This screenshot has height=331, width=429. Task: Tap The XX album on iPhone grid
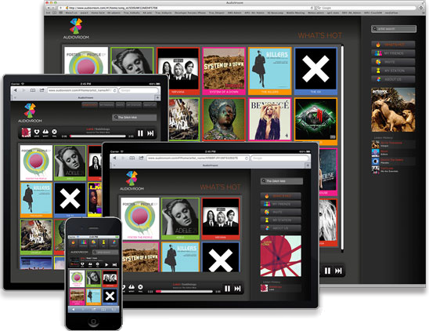coord(110,296)
